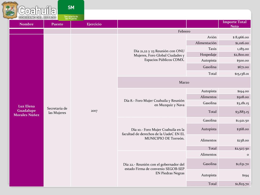The width and height of the screenshot is (260, 195).
Task: Click the Coahuila state coat of arms
Action: click(10, 10)
